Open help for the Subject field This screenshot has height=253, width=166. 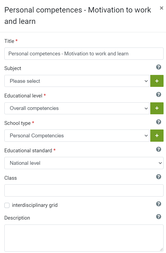pyautogui.click(x=159, y=67)
